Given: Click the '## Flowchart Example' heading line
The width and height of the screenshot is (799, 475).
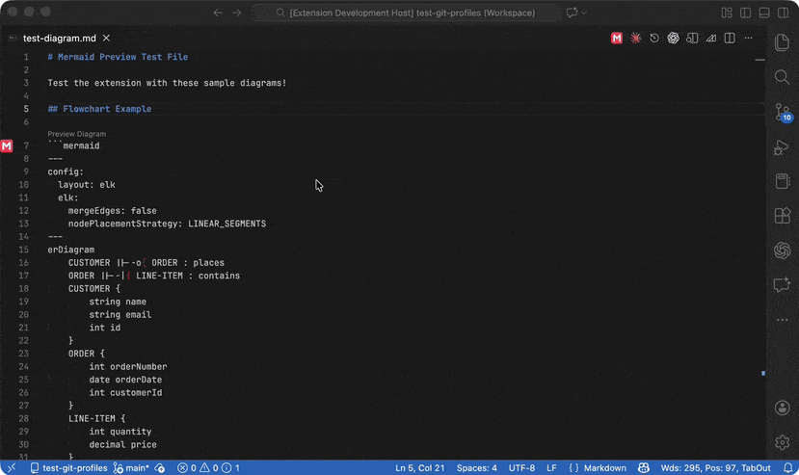Looking at the screenshot, I should click(99, 109).
